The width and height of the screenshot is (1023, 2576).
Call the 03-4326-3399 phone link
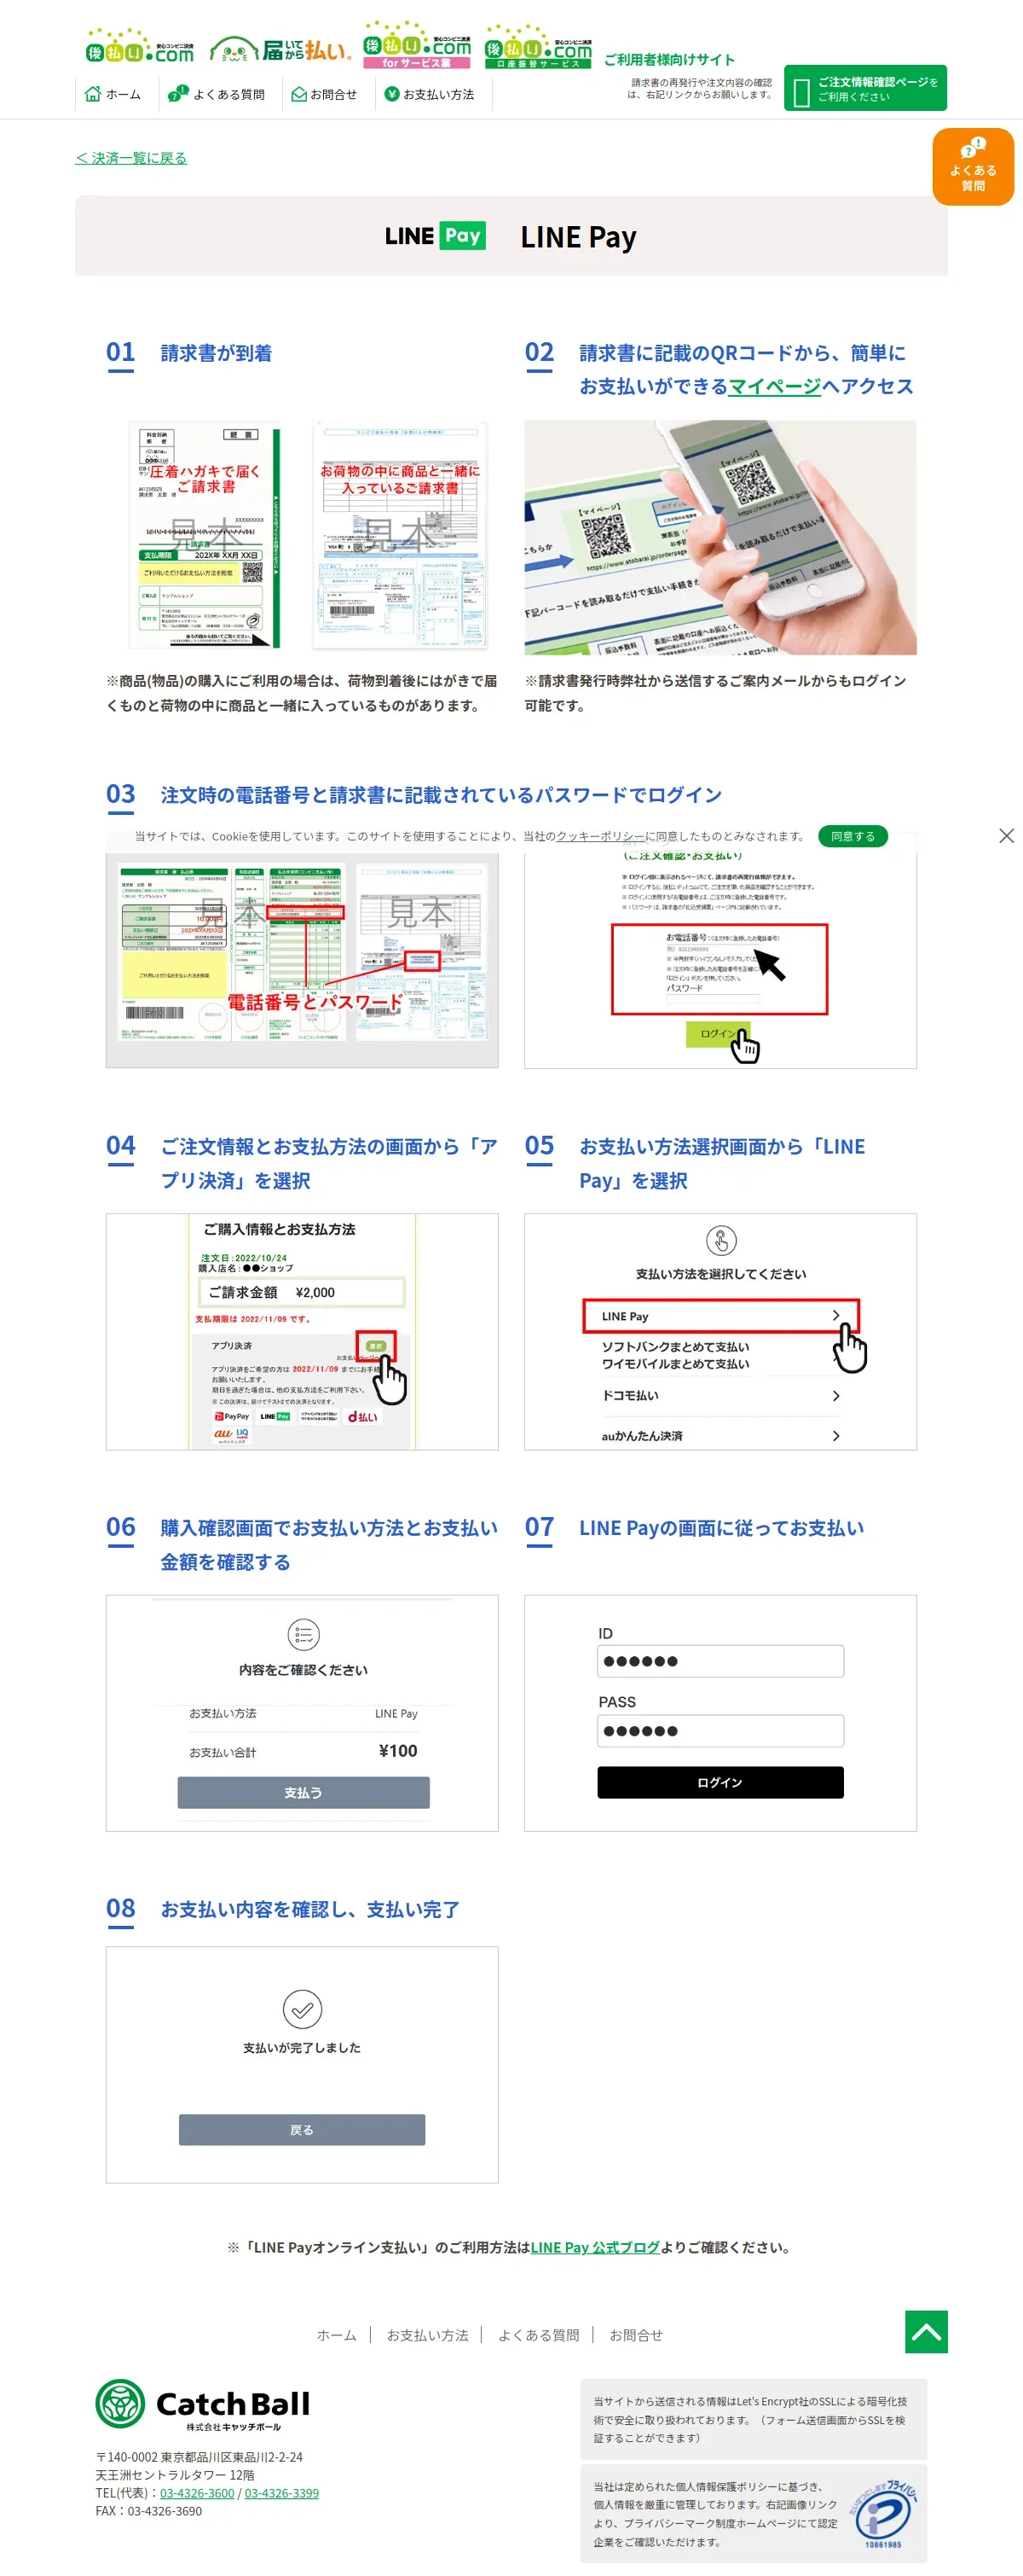pos(281,2493)
